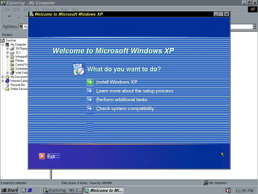The width and height of the screenshot is (258, 194).
Task: Collapse the My Computer tree node
Action: pos(3,44)
